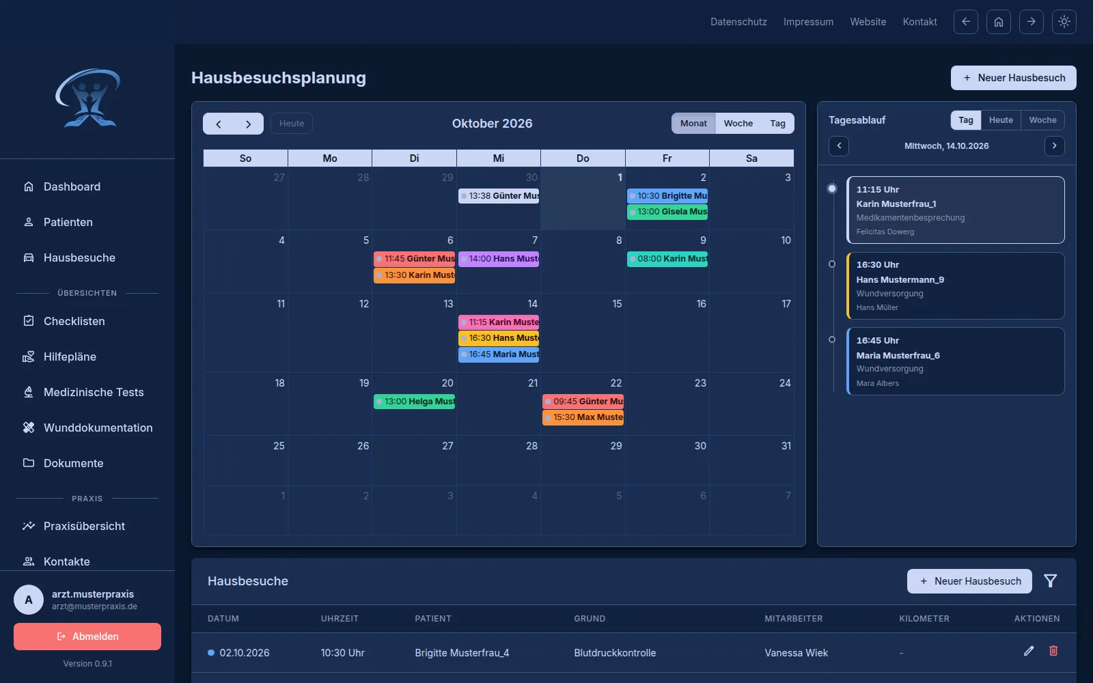This screenshot has width=1093, height=683.
Task: Go forward with the right arrow icon in top bar
Action: point(1032,22)
